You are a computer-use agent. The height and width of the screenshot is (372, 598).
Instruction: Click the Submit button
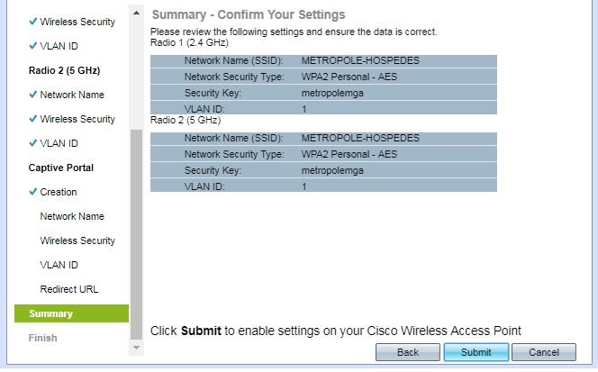click(x=476, y=352)
